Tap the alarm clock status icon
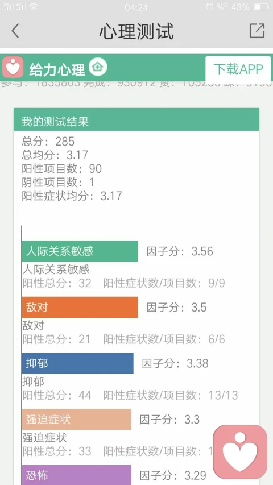The height and width of the screenshot is (485, 273). coord(210,7)
